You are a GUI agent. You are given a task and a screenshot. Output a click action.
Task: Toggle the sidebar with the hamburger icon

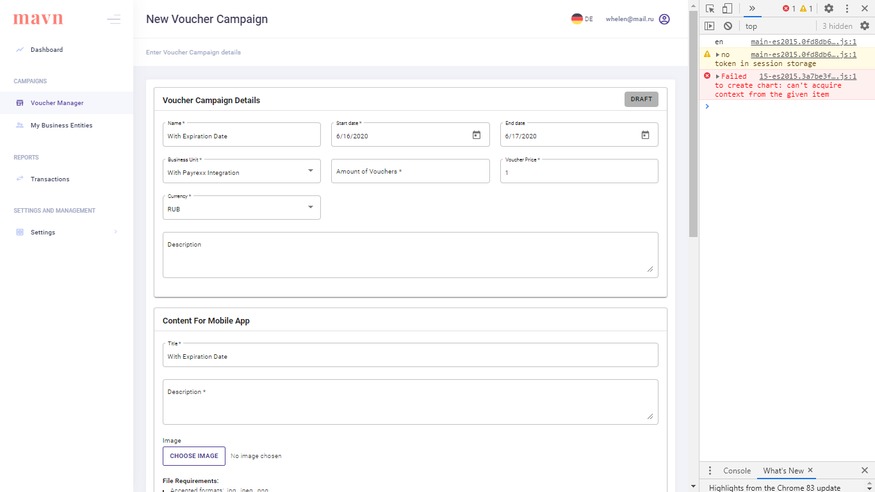tap(113, 19)
